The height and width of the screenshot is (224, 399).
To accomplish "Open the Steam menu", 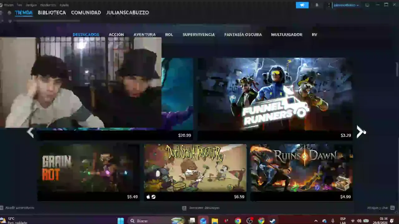I will coord(9,5).
